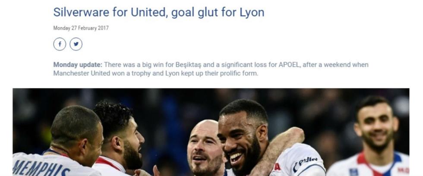Select the bold "Monday update:" label
Image resolution: width=423 pixels, height=176 pixels.
point(78,65)
